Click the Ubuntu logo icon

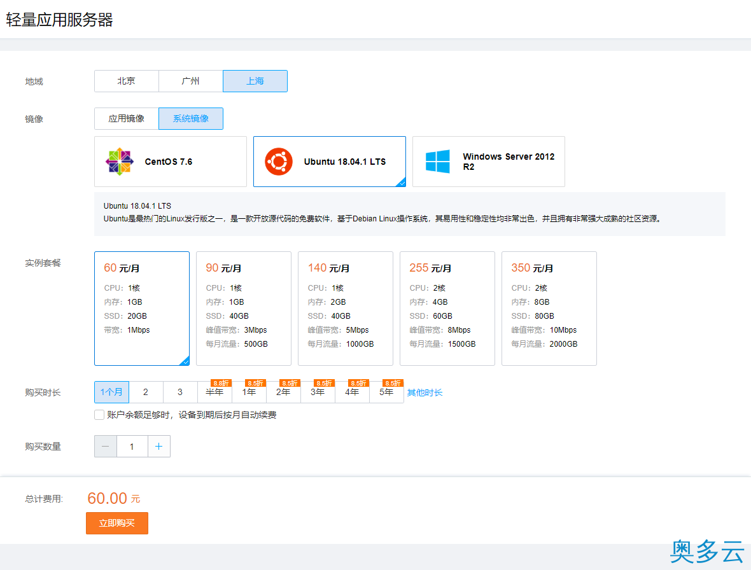(279, 162)
